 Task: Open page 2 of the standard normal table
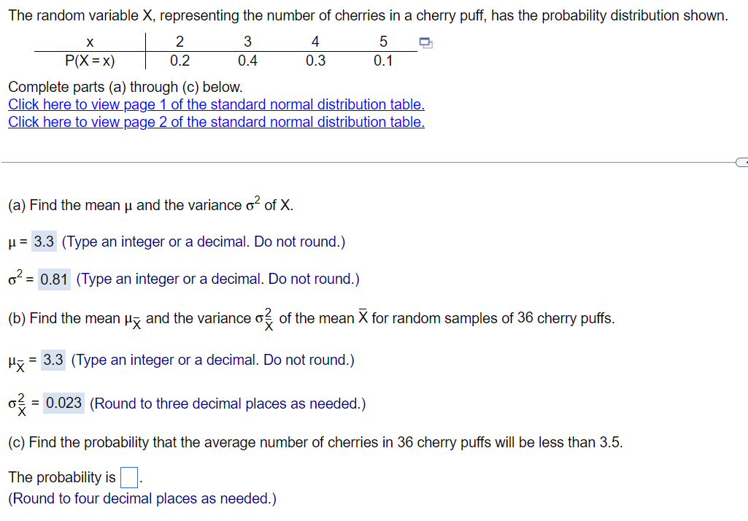[215, 122]
